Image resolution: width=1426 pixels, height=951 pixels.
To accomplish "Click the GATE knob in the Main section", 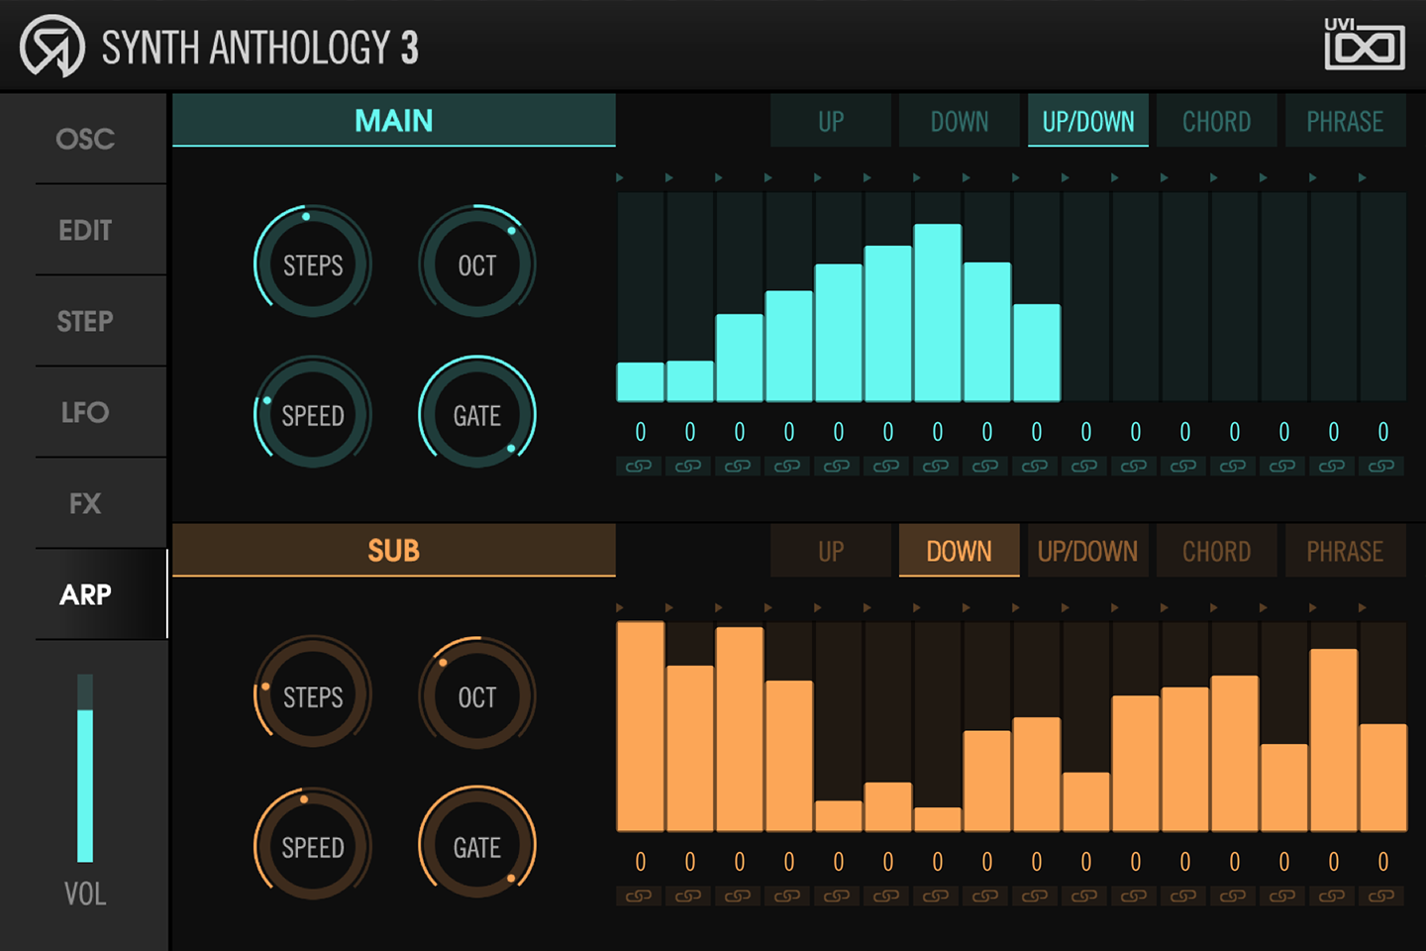I will (x=477, y=415).
